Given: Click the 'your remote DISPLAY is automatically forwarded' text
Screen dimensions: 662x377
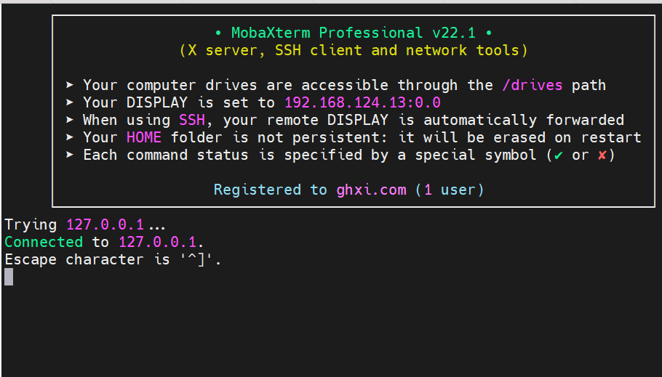Looking at the screenshot, I should (423, 120).
